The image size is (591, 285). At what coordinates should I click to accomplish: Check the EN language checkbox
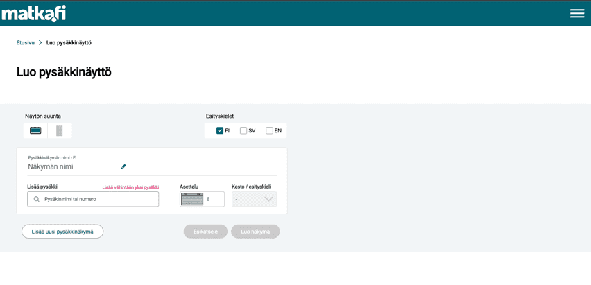tap(269, 131)
